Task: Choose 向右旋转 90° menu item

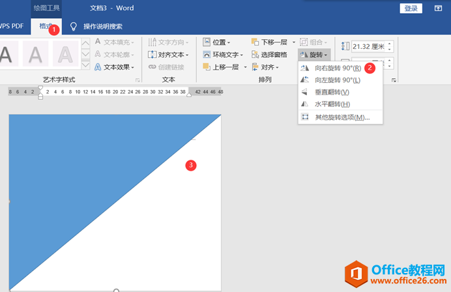Action: click(x=340, y=68)
